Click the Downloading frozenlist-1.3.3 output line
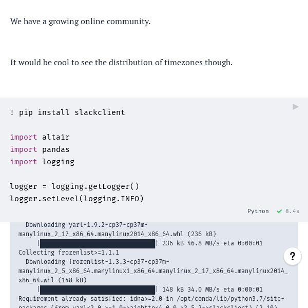 point(98,262)
